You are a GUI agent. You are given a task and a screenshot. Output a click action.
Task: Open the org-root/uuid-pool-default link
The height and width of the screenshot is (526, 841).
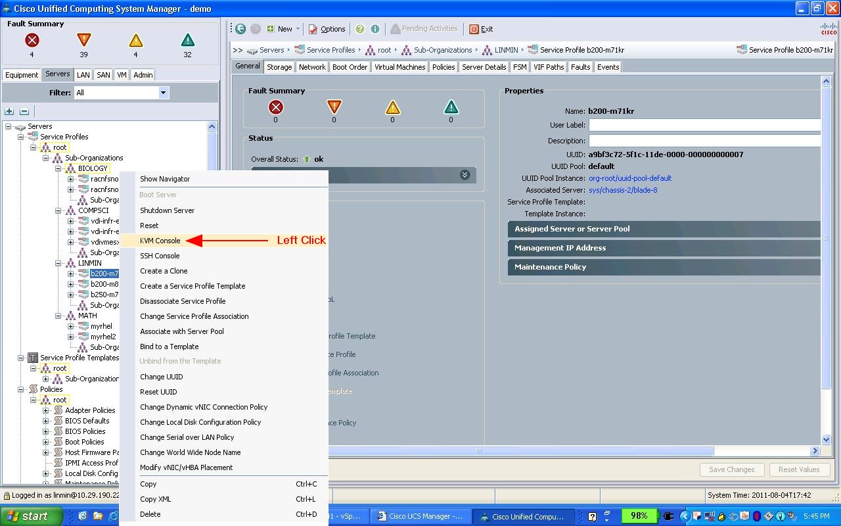coord(630,178)
